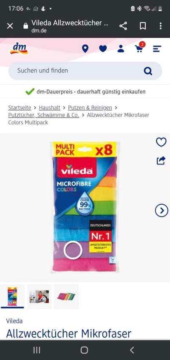Open user account icon
Screen dimensions: 170x360
point(121,49)
